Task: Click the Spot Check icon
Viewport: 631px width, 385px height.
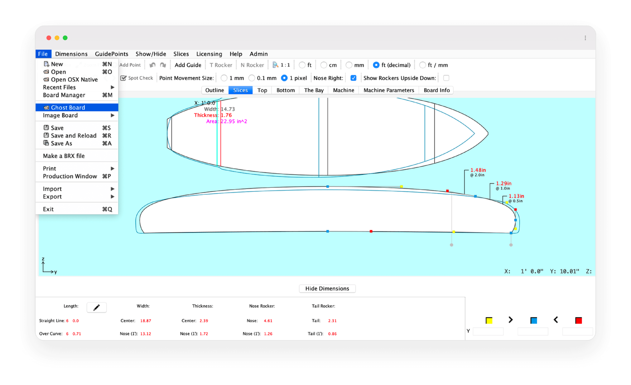Action: (123, 78)
